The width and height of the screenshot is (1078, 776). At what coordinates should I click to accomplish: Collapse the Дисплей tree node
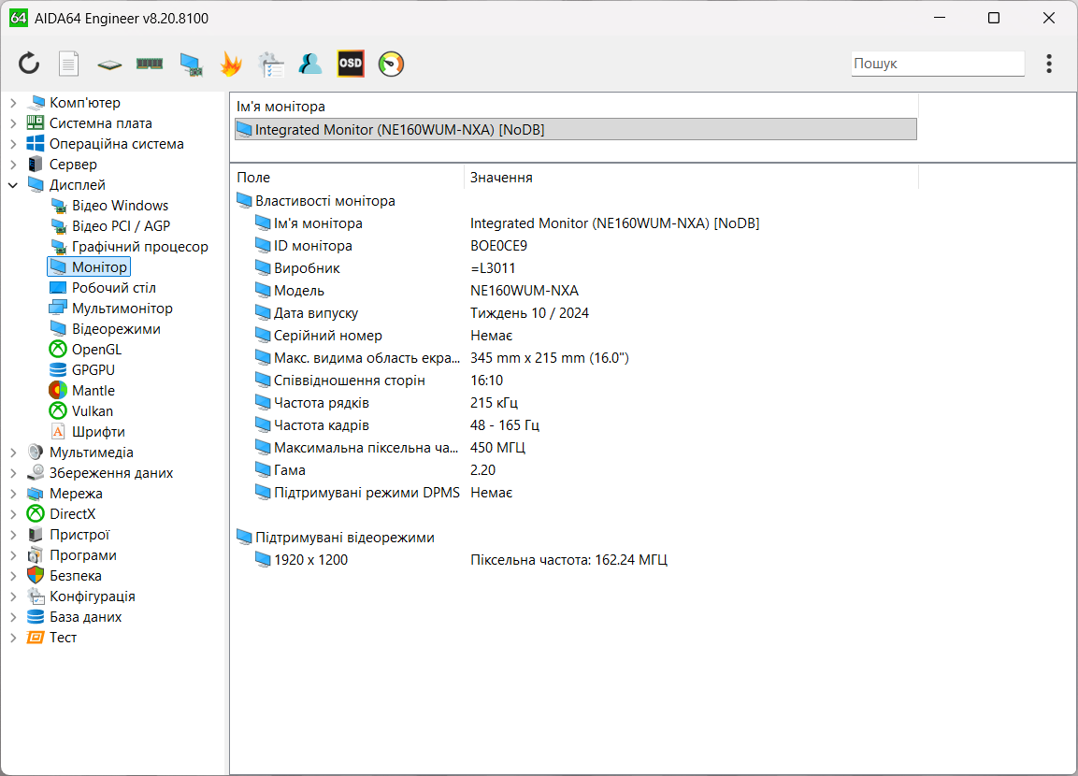[13, 185]
